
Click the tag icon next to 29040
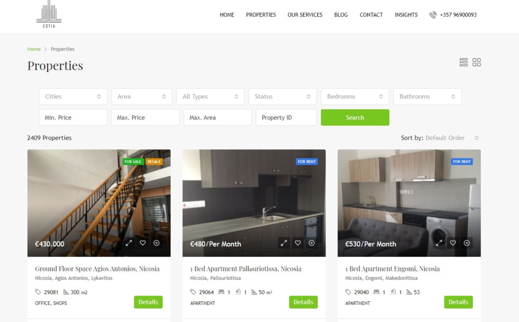pyautogui.click(x=348, y=292)
